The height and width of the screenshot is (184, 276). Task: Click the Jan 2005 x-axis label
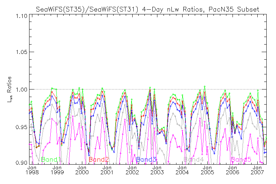207,170
